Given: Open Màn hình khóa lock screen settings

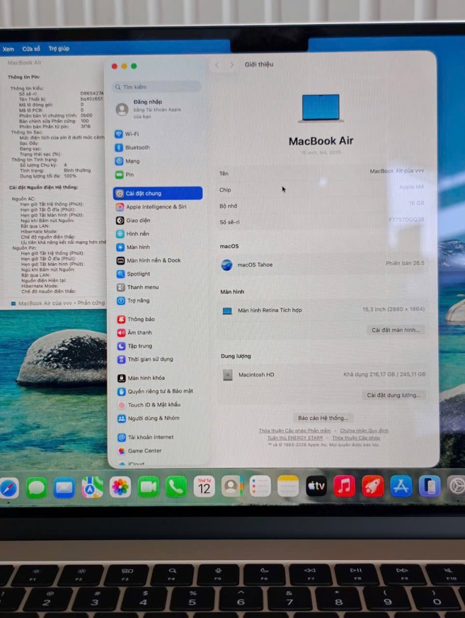Looking at the screenshot, I should tap(141, 378).
